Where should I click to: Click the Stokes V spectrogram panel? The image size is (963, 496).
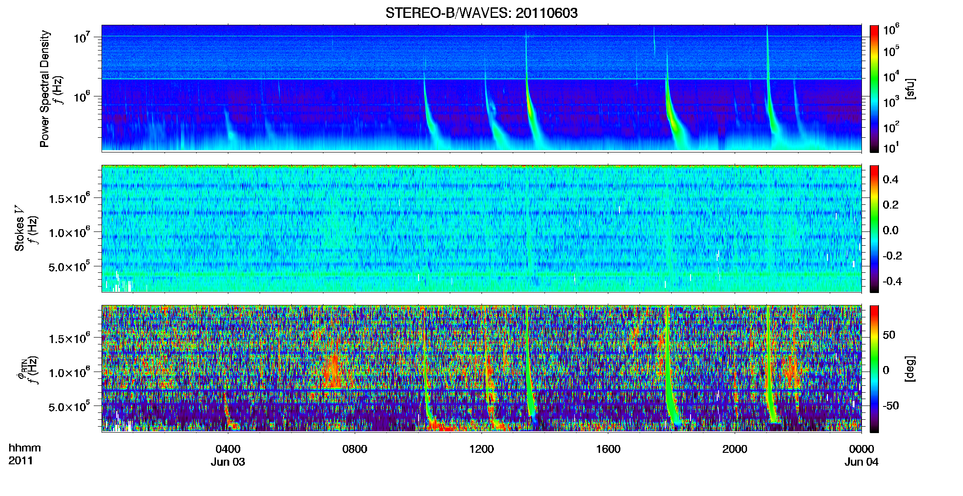tap(481, 228)
